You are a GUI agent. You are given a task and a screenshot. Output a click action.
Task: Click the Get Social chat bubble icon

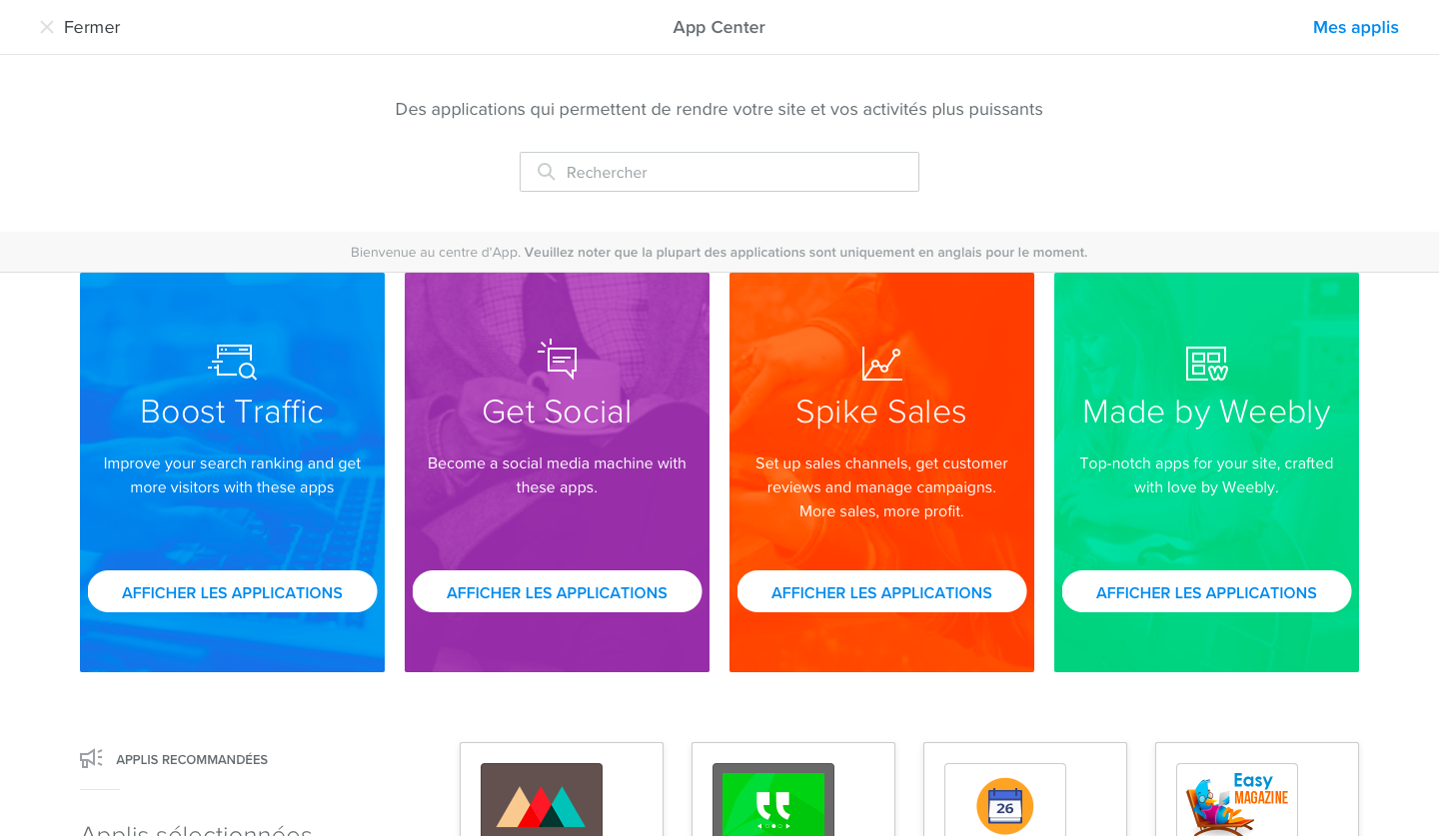coord(557,360)
